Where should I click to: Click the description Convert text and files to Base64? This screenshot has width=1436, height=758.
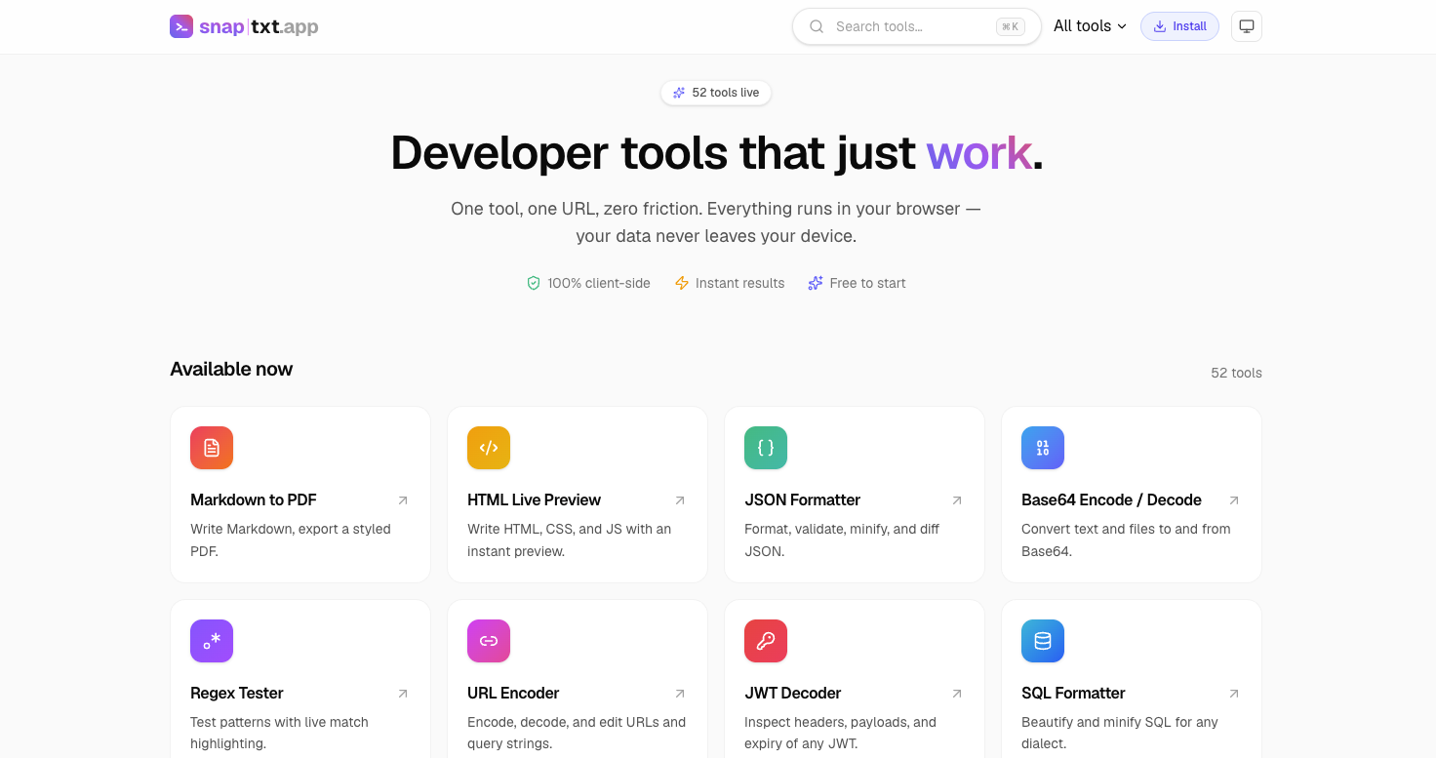(1126, 540)
